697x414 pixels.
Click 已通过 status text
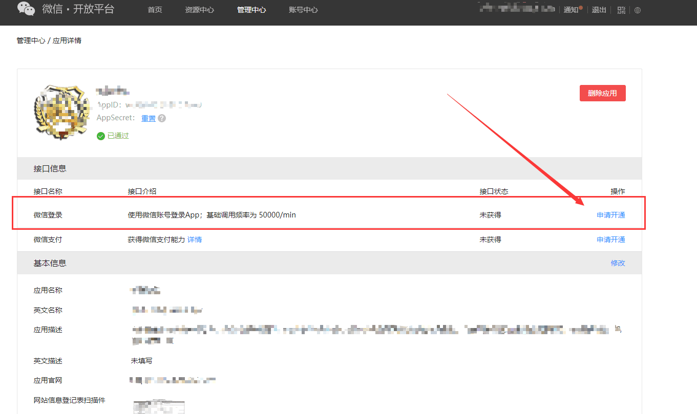tap(118, 136)
